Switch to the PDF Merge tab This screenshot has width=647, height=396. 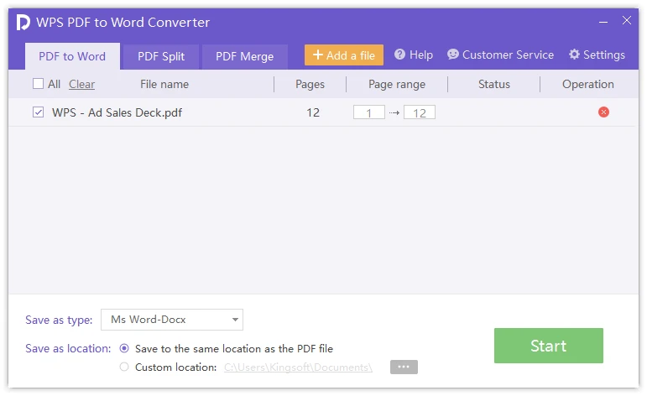[x=244, y=56]
